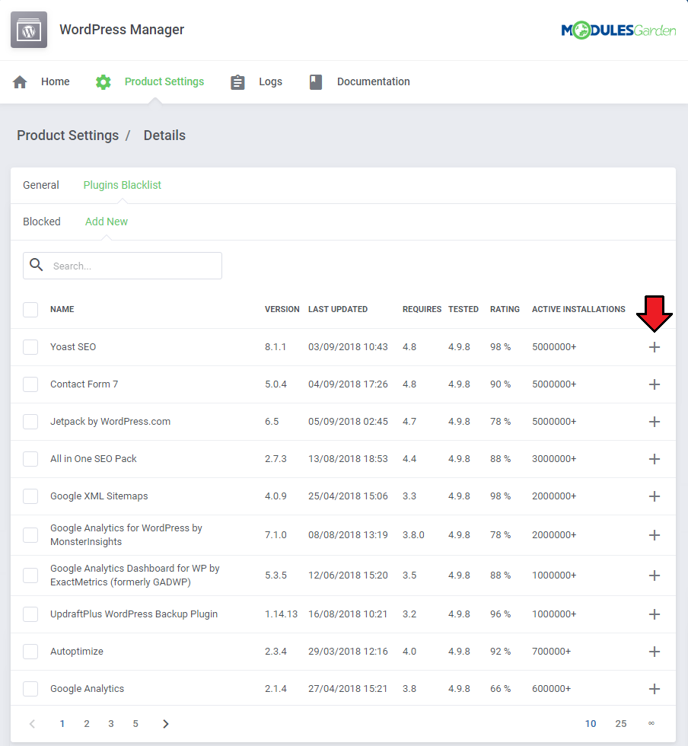Viewport: 688px width, 746px height.
Task: Click plus icon for Jetpack by WordPress.com
Action: 655,422
